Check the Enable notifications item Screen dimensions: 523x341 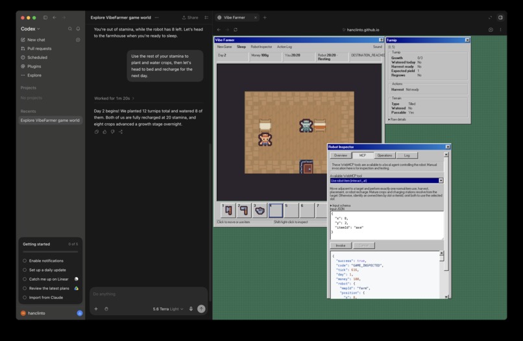(25, 261)
